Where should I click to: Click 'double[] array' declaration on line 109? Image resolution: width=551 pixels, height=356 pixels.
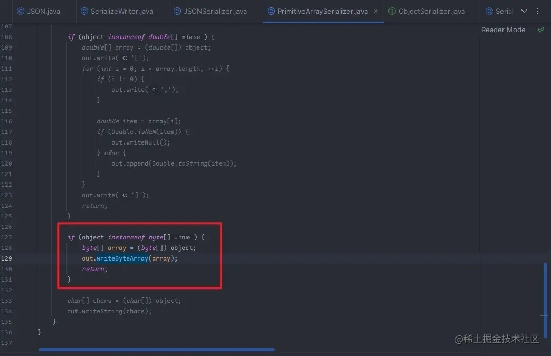point(108,47)
